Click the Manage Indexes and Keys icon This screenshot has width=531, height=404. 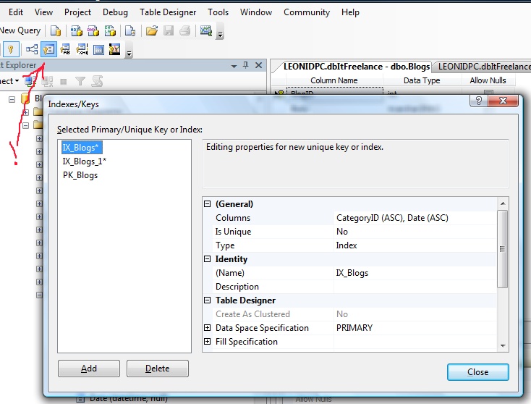pos(48,50)
